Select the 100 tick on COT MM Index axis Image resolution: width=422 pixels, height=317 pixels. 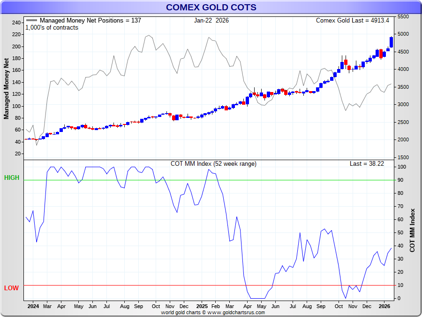(402, 167)
